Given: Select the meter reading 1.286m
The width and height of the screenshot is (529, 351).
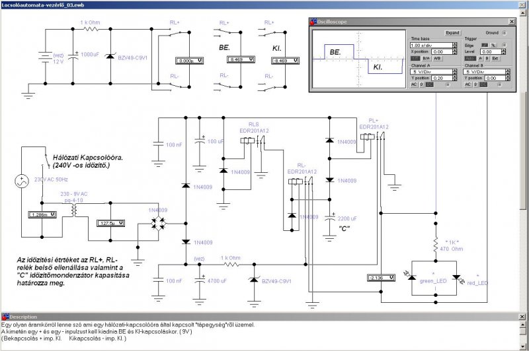Looking at the screenshot, I should (42, 214).
